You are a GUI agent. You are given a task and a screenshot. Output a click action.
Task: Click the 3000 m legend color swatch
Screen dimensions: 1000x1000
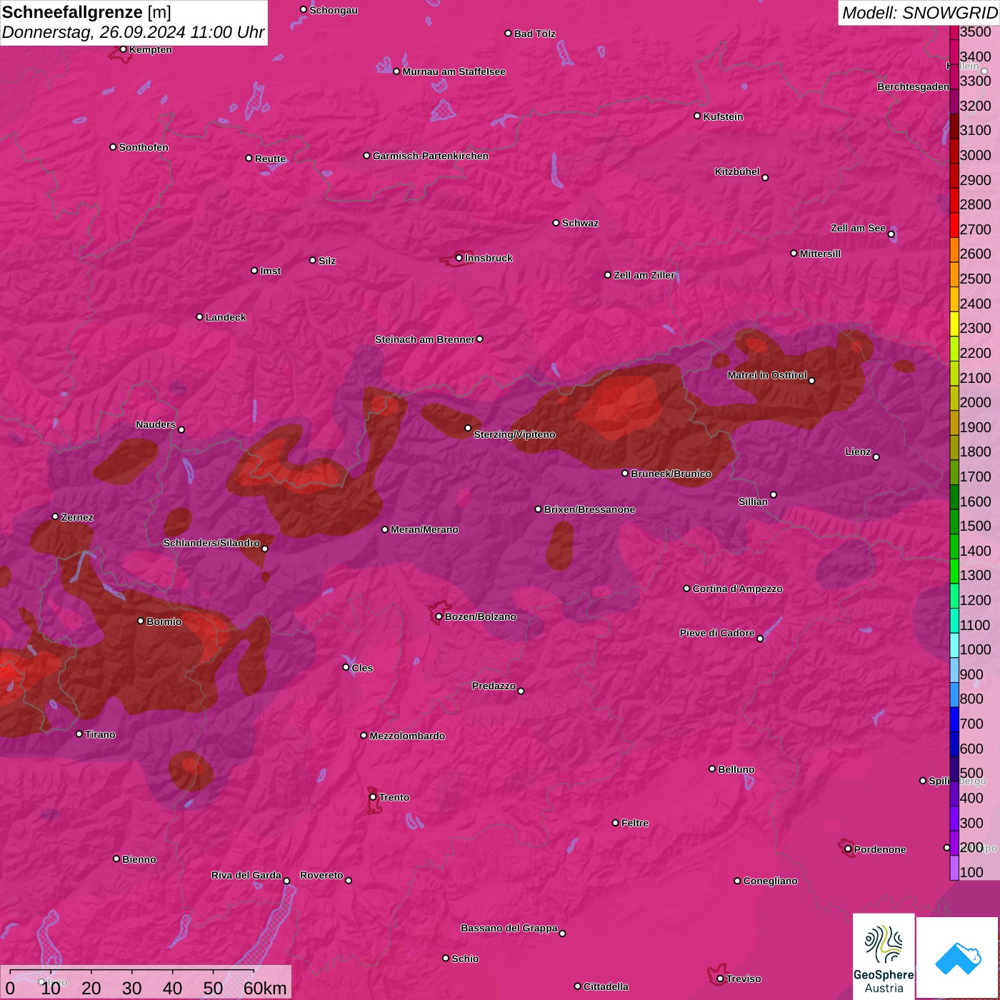point(954,151)
